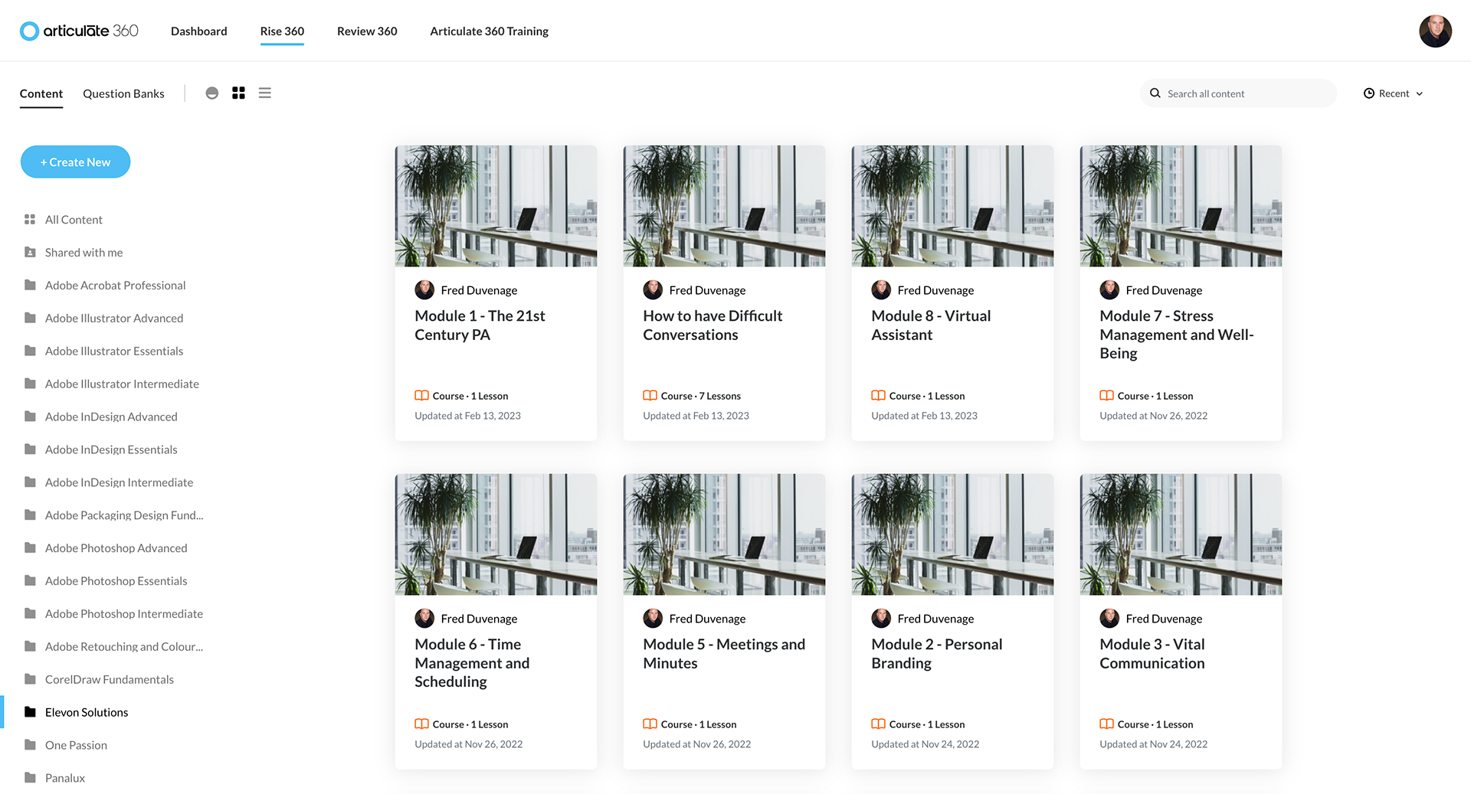Click course book icon on Difficult Conversations card
The image size is (1471, 794).
click(650, 396)
